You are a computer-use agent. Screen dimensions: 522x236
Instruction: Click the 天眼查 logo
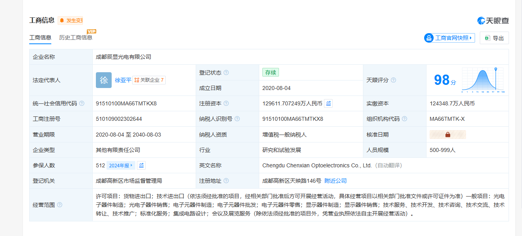pyautogui.click(x=493, y=21)
